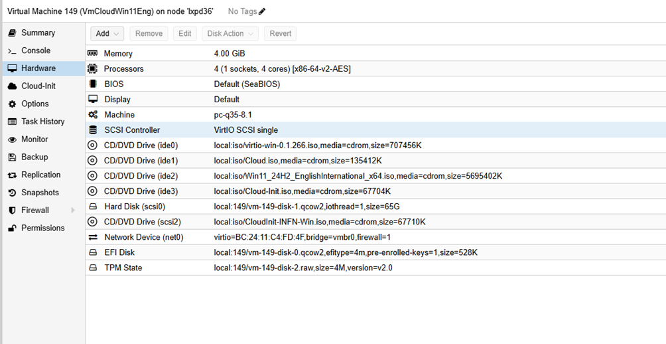Click the Memory RAM icon

coord(93,53)
